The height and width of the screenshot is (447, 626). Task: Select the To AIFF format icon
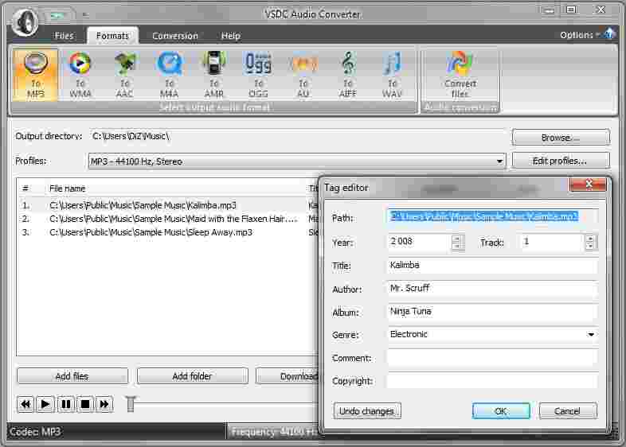coord(348,75)
